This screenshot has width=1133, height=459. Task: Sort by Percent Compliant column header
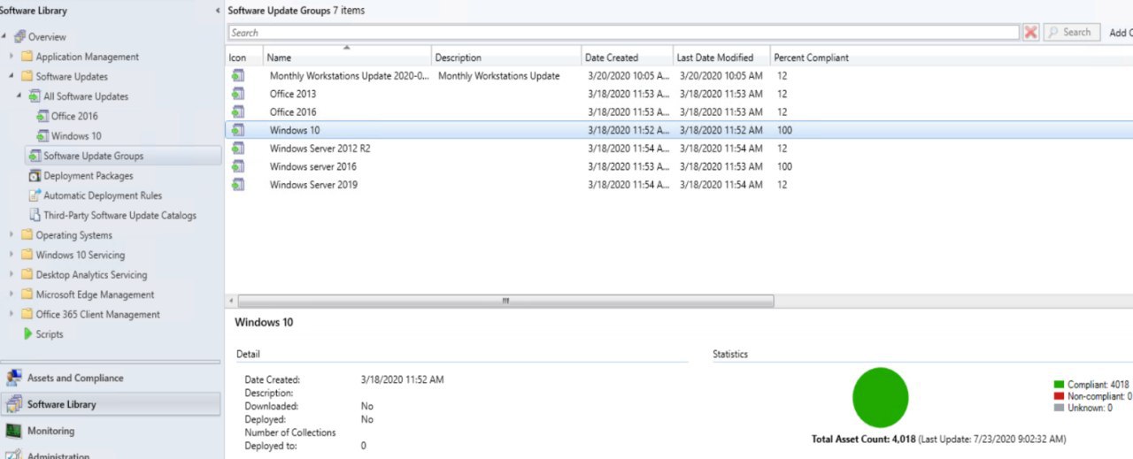[811, 57]
